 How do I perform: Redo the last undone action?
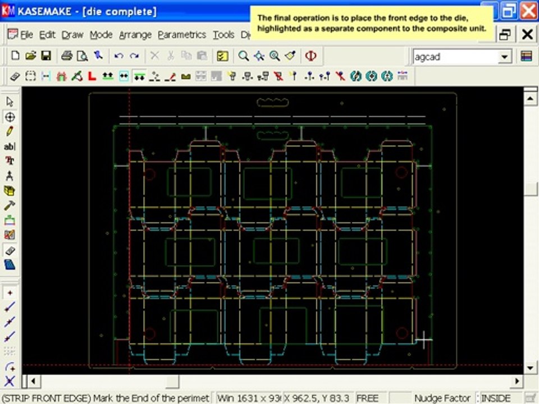click(134, 56)
